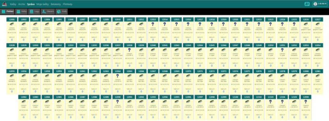Image resolution: width=329 pixels, height=121 pixels.
Task: Open the user profile button at top right
Action: pos(320,4)
